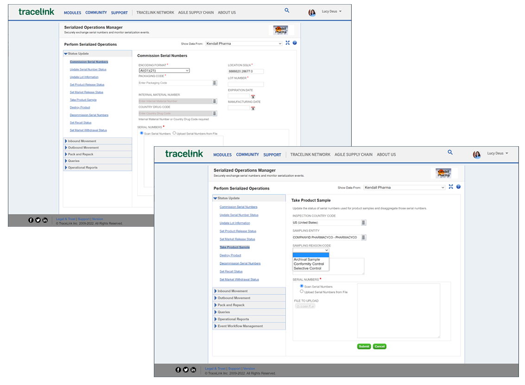The image size is (525, 385).
Task: Open Destroy Product link in front window
Action: coord(230,255)
